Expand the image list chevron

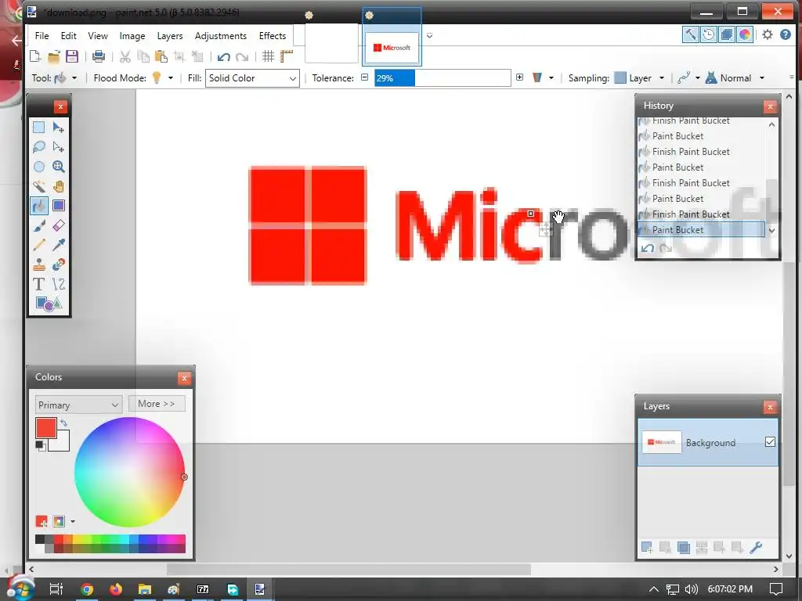(430, 35)
